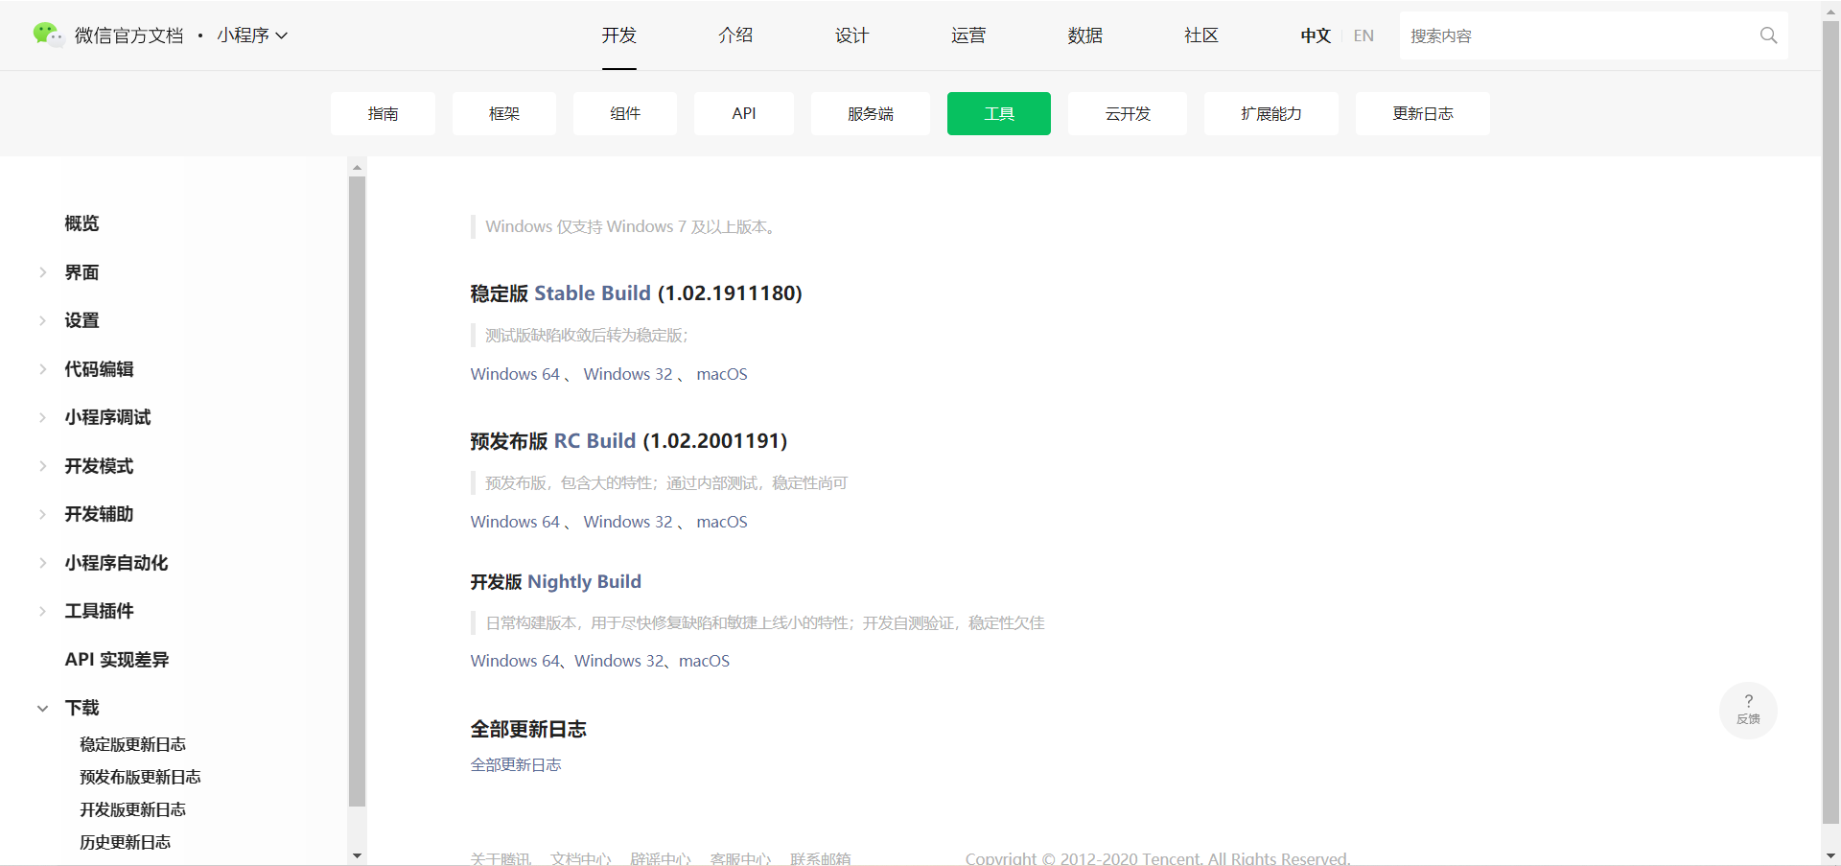This screenshot has width=1841, height=866.
Task: Expand the 代码编辑 sidebar section
Action: [42, 369]
